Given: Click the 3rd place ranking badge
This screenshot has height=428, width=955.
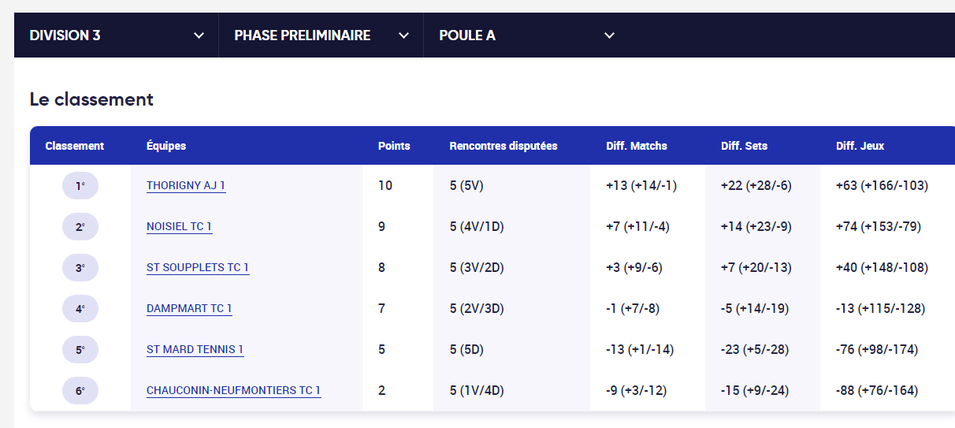Looking at the screenshot, I should coord(80,268).
